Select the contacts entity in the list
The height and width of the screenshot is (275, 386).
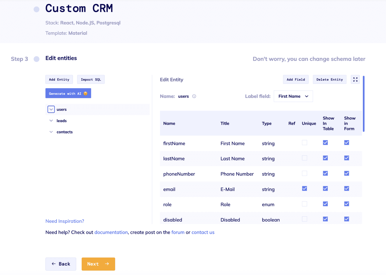click(x=65, y=132)
